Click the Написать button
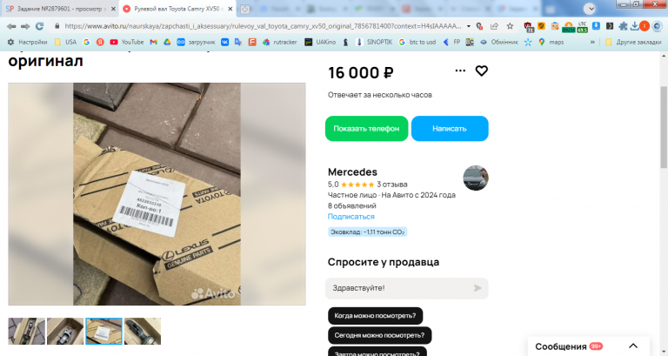The width and height of the screenshot is (668, 356). pyautogui.click(x=450, y=128)
